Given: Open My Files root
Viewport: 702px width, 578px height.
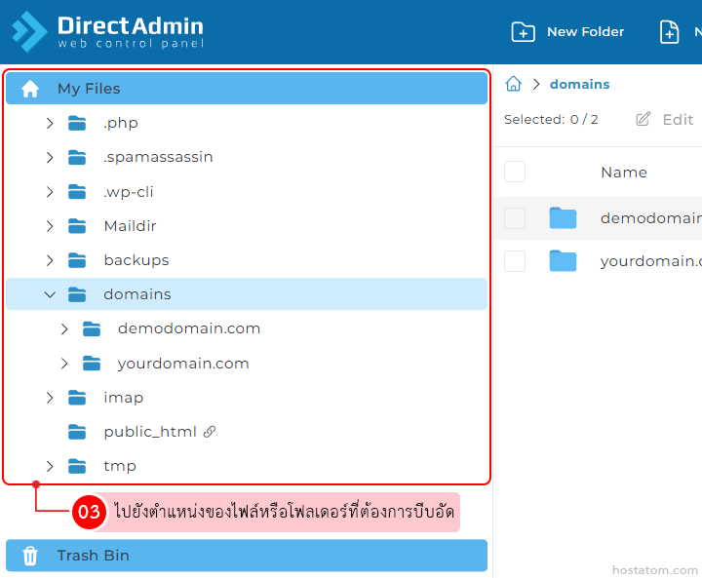Looking at the screenshot, I should click(247, 89).
